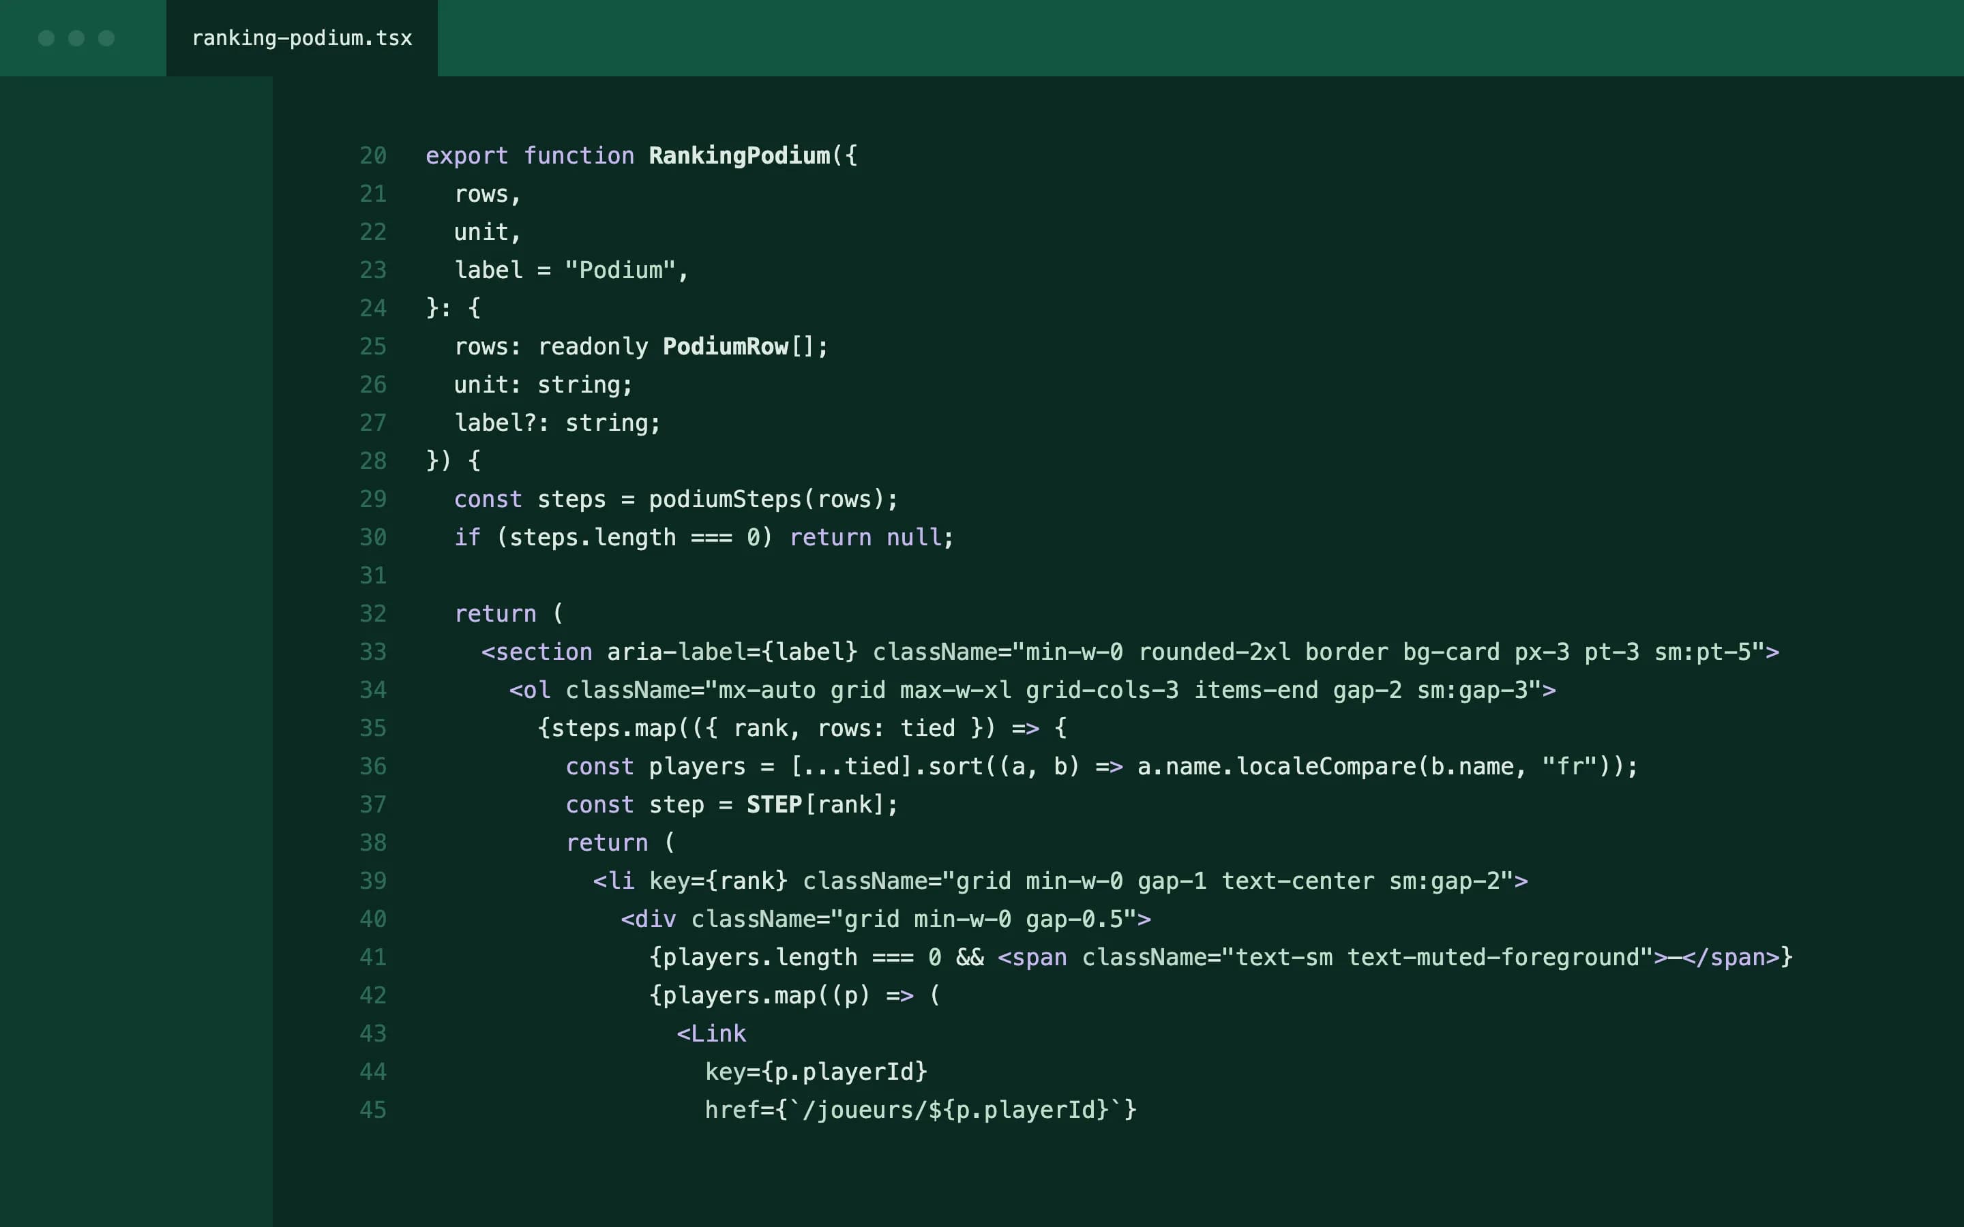1964x1227 pixels.
Task: Click the "Podium" default label string
Action: [x=620, y=270]
